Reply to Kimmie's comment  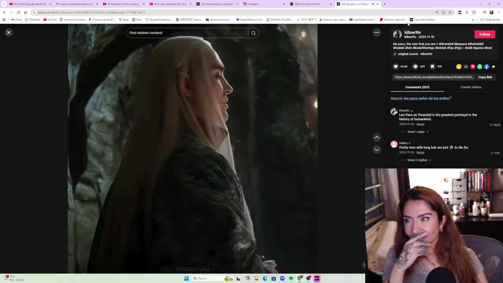420,124
